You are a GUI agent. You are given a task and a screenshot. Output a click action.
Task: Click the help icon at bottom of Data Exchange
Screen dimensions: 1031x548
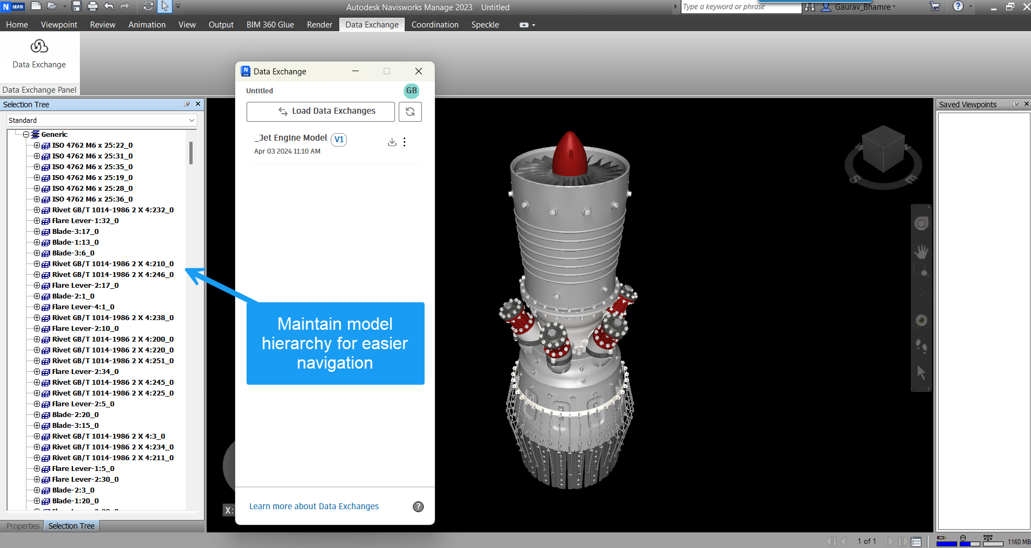(418, 507)
